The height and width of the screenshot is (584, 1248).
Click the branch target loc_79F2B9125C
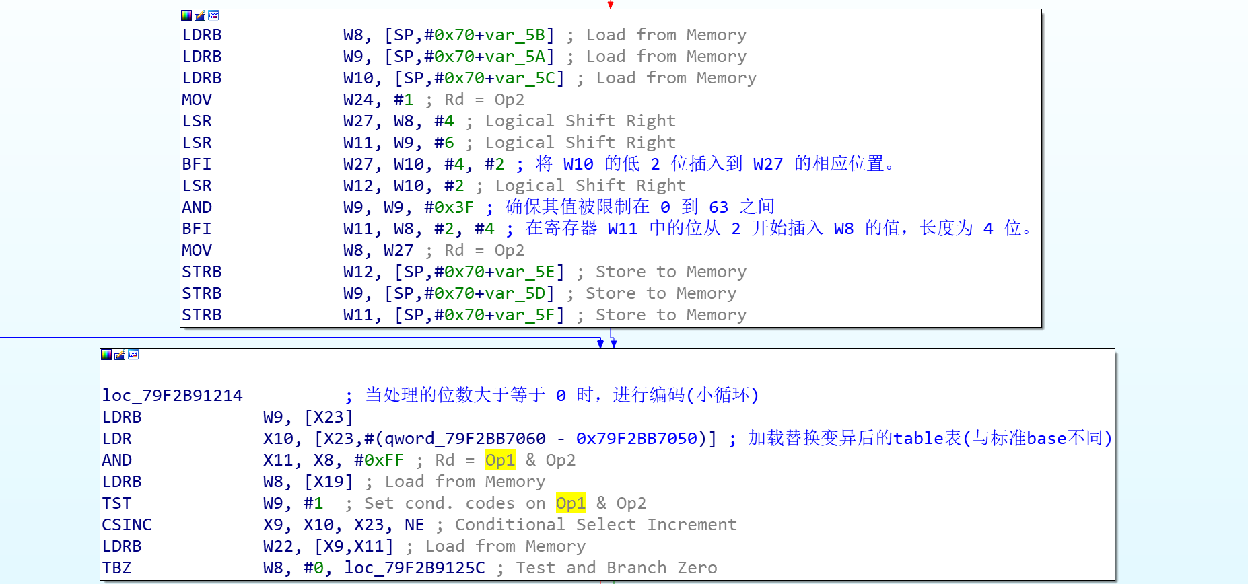click(x=415, y=568)
